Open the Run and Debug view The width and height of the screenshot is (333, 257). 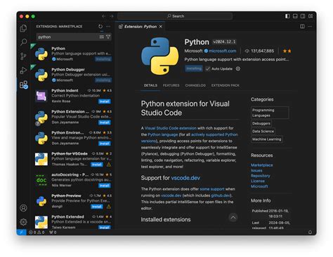tap(23, 70)
